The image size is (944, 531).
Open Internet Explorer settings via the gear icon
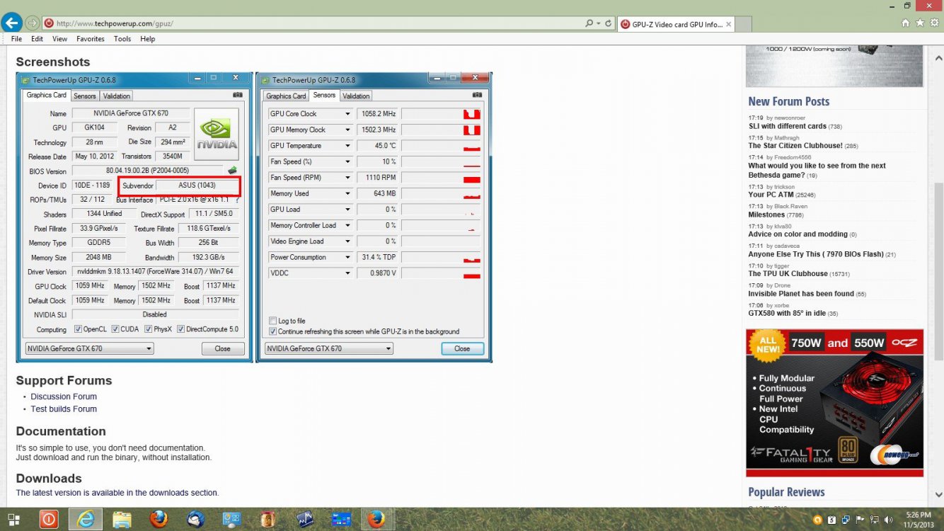(934, 22)
